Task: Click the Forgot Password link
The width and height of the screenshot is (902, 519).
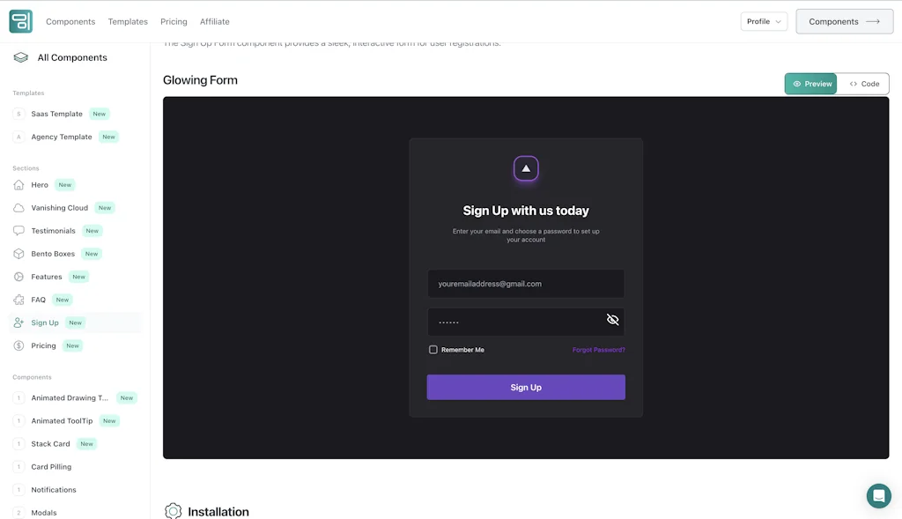Action: coord(599,350)
